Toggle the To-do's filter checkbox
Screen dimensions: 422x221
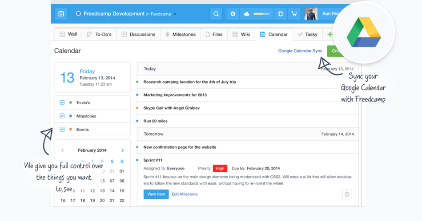(x=62, y=103)
